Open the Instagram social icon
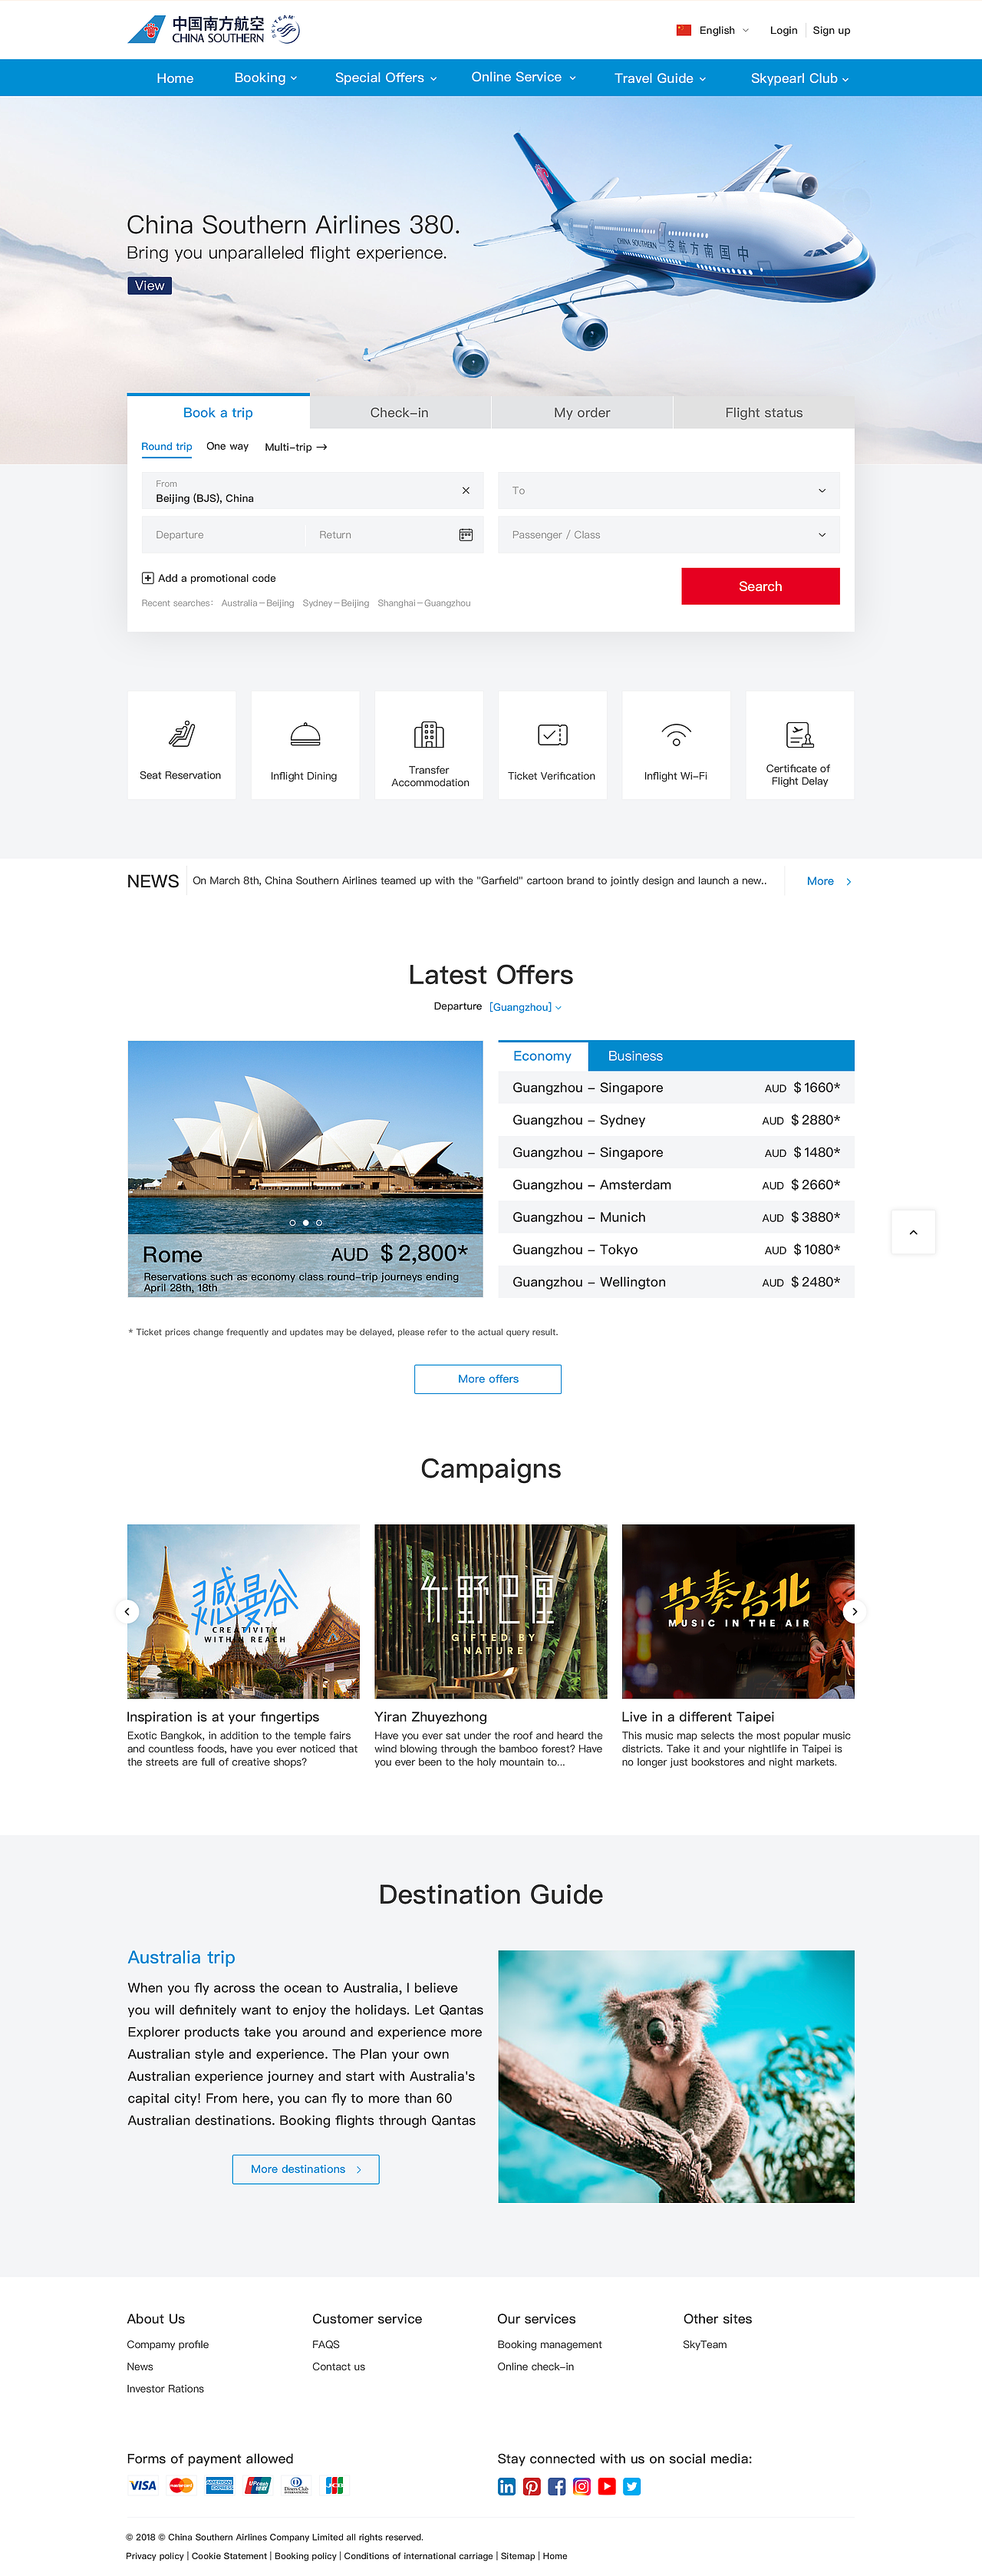Viewport: 982px width, 2576px height. [582, 2486]
